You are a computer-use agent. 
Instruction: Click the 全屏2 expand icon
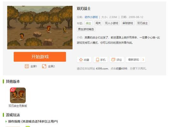[x=44, y=66]
